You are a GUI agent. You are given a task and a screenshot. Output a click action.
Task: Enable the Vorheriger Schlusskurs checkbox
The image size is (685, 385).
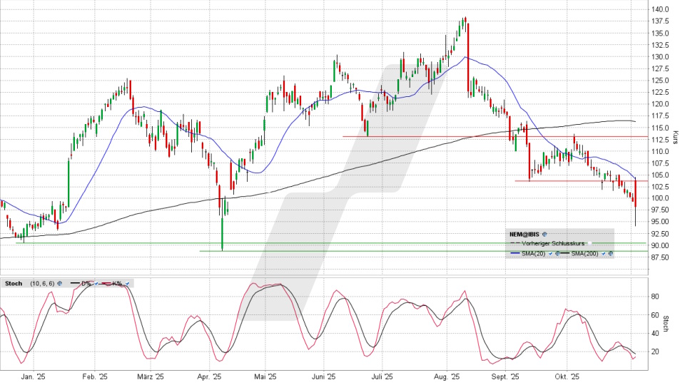(x=590, y=243)
